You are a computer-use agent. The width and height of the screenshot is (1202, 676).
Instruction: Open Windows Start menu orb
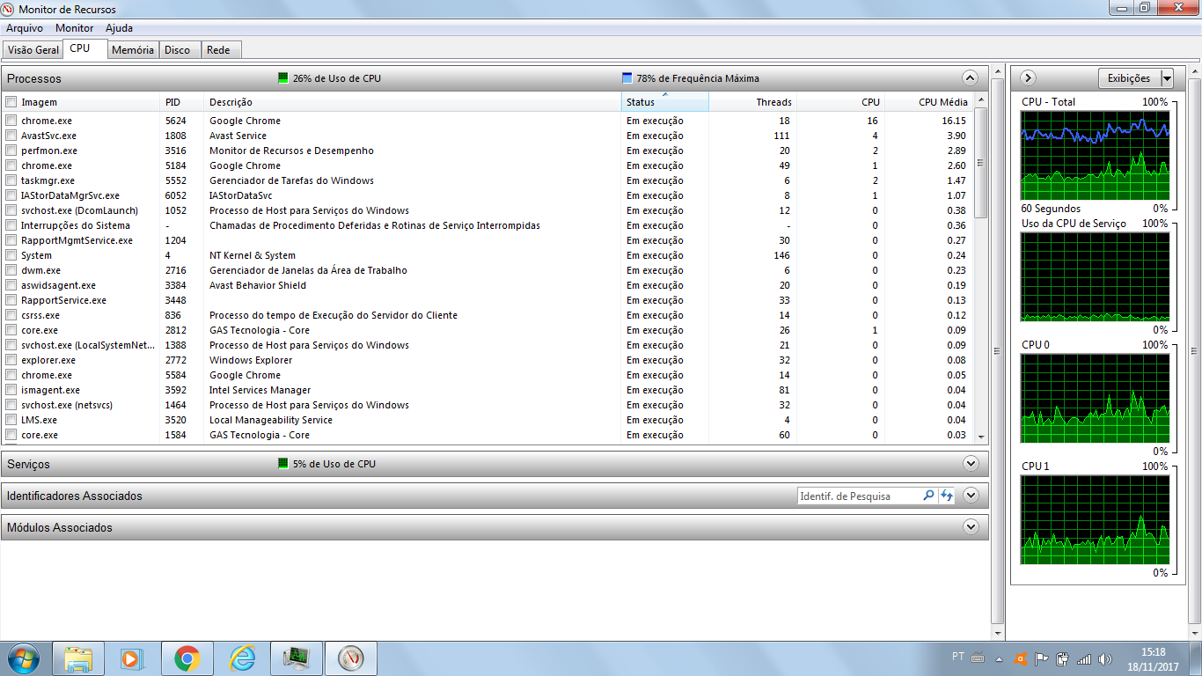point(23,658)
